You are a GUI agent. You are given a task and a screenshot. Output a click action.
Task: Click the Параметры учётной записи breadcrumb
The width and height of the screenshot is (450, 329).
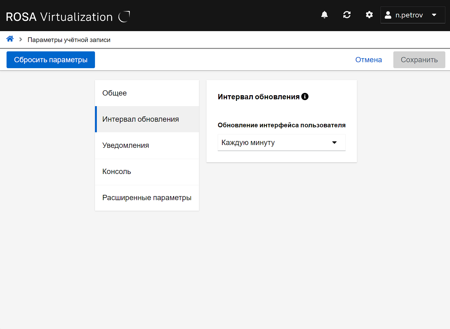tap(69, 40)
